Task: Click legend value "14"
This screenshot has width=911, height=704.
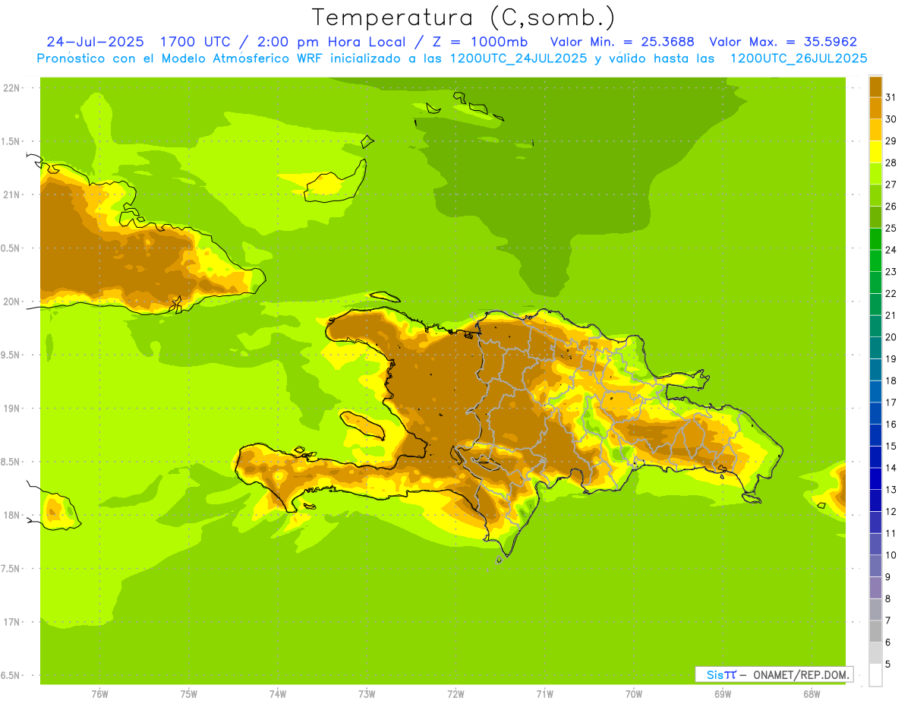Action: click(891, 468)
